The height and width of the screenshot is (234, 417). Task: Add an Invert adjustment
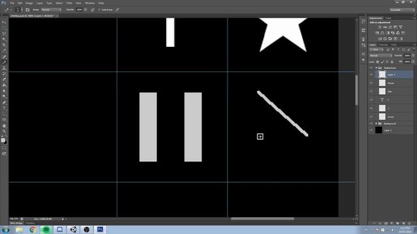380,39
